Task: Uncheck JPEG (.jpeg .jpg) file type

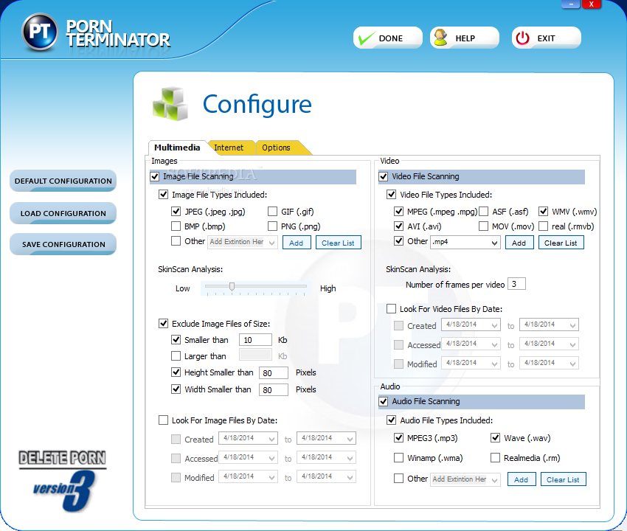Action: tap(176, 211)
